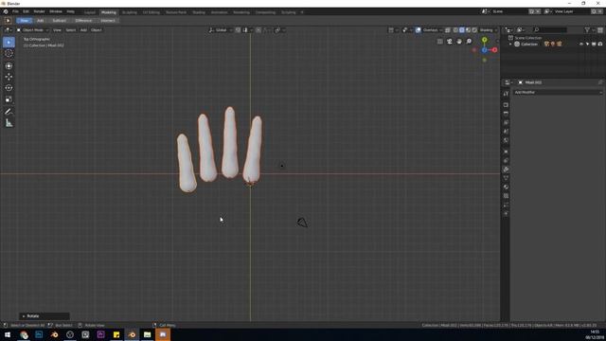Screen dimensions: 606x341
Task: Click the zoom view magnifier icon
Action: pos(469,42)
